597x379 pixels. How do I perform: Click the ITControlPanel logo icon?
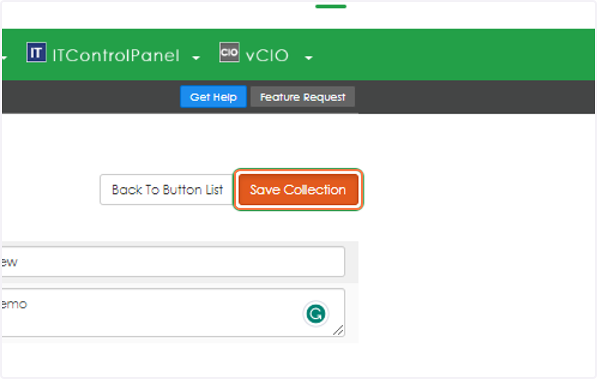[x=36, y=53]
